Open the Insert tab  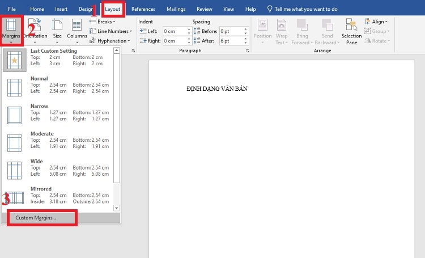[x=61, y=10]
